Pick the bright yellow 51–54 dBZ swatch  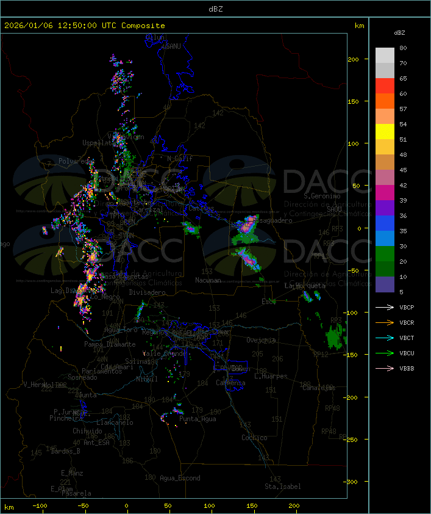click(385, 132)
